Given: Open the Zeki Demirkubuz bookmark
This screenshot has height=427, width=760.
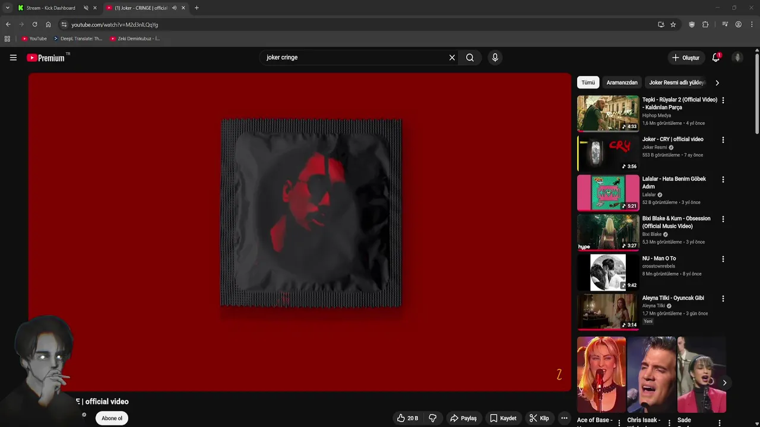Looking at the screenshot, I should [135, 39].
